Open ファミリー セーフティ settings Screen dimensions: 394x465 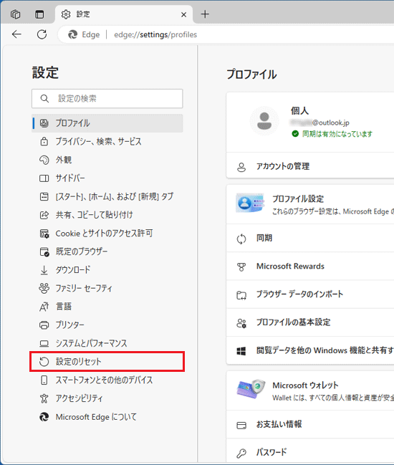point(107,288)
